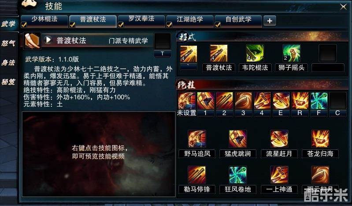Click the empty C hotkey slot

337,101
